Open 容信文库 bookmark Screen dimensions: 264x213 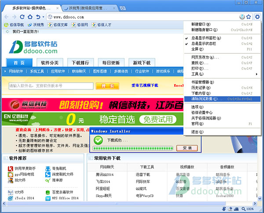[x=58, y=25]
